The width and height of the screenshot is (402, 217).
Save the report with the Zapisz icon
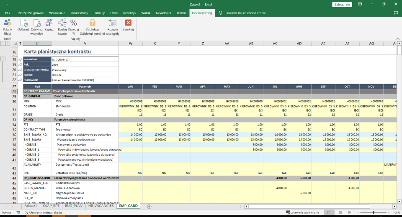(49, 23)
